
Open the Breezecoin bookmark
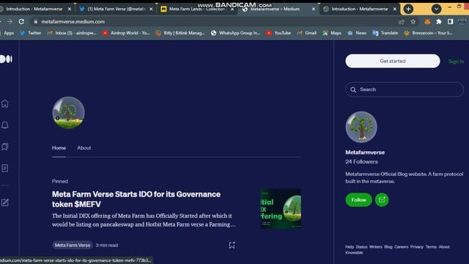tap(428, 33)
